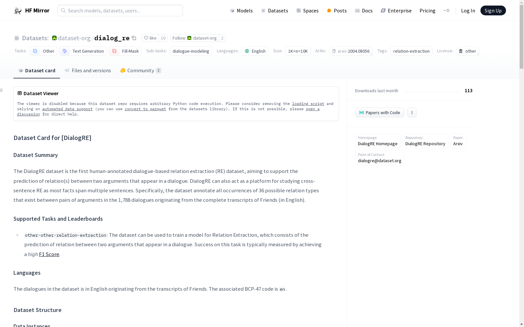Click the Text Generation task tag

pyautogui.click(x=83, y=51)
